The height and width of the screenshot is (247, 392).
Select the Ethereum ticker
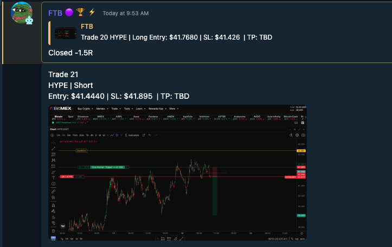[x=83, y=118]
